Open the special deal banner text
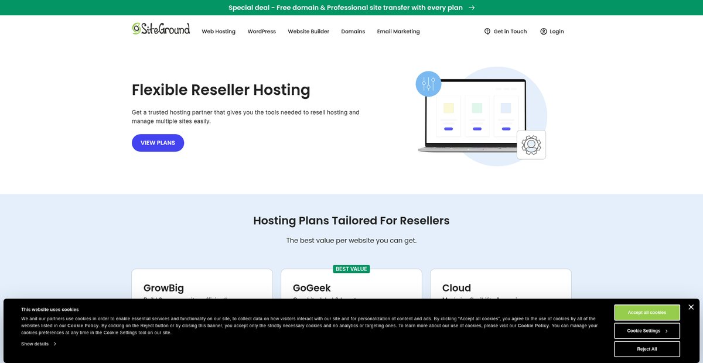Screen dimensions: 703x363 [346, 8]
